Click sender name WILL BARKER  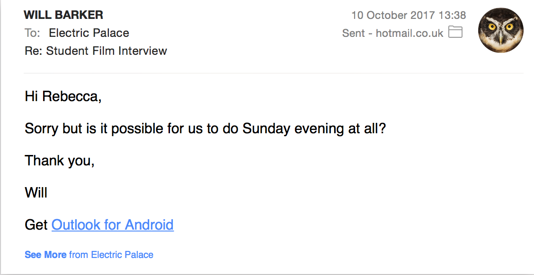click(x=63, y=15)
